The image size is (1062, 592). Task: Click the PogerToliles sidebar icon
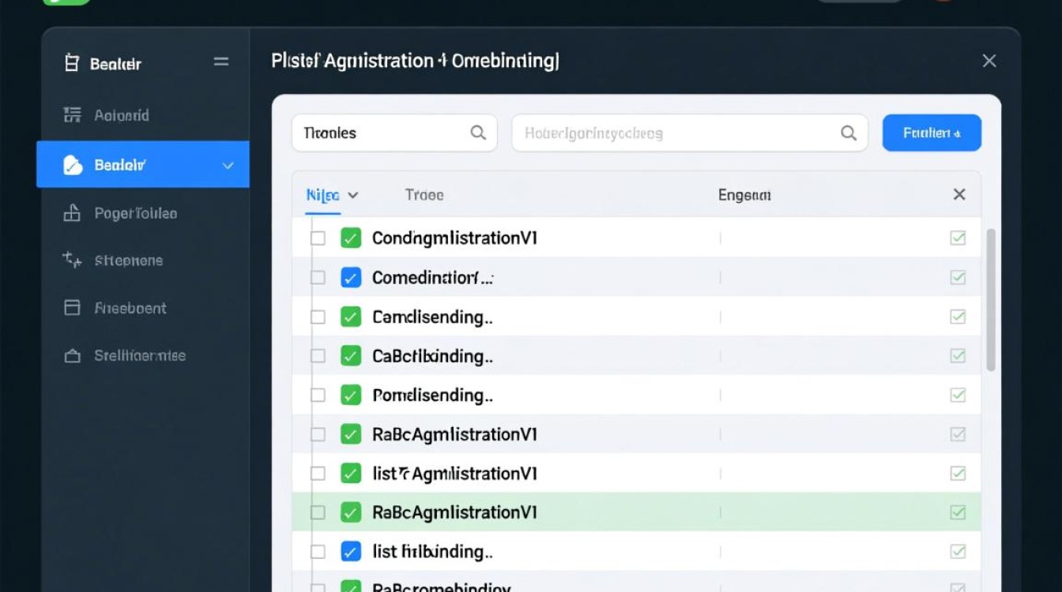[72, 213]
